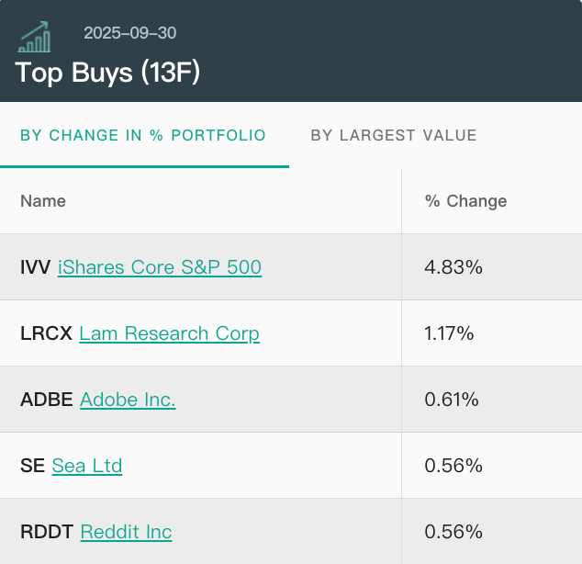Click the IVV ticker symbol

click(36, 267)
